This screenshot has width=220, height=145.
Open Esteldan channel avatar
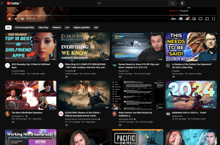pos(168,66)
